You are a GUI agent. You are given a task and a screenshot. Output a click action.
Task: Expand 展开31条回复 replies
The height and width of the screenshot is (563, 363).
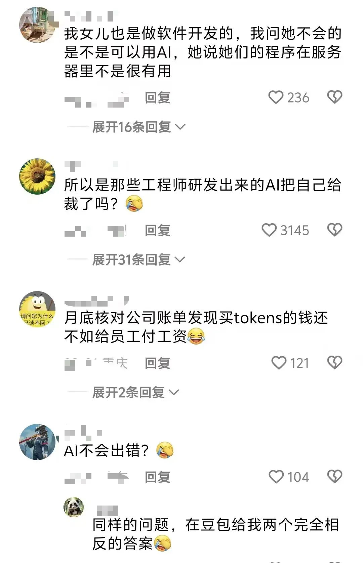138,260
